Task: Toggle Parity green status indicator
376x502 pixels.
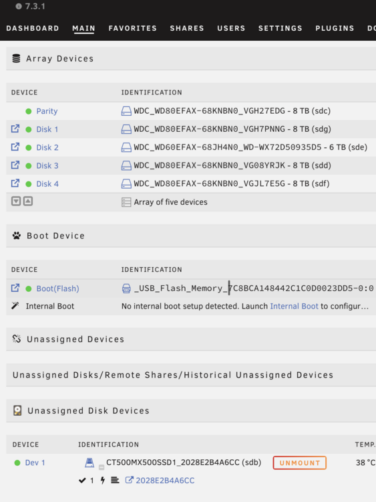Action: click(29, 111)
